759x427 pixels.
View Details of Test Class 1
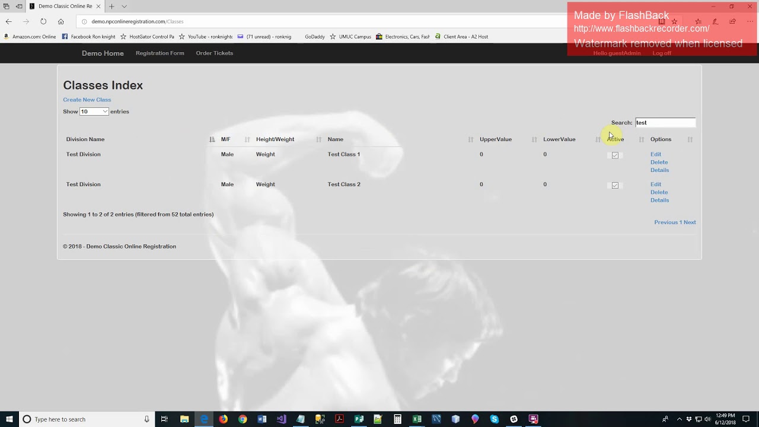click(660, 170)
